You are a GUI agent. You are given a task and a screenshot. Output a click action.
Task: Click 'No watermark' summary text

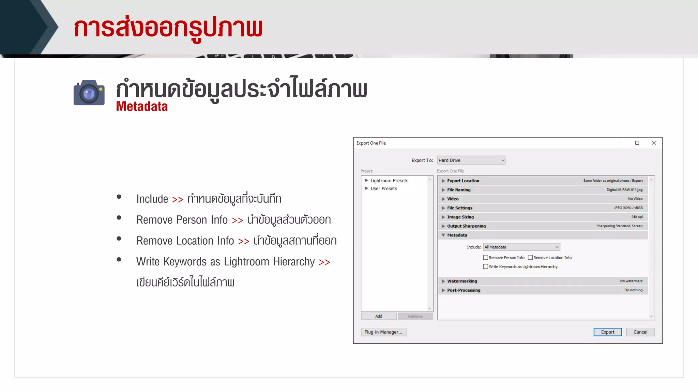click(x=631, y=281)
